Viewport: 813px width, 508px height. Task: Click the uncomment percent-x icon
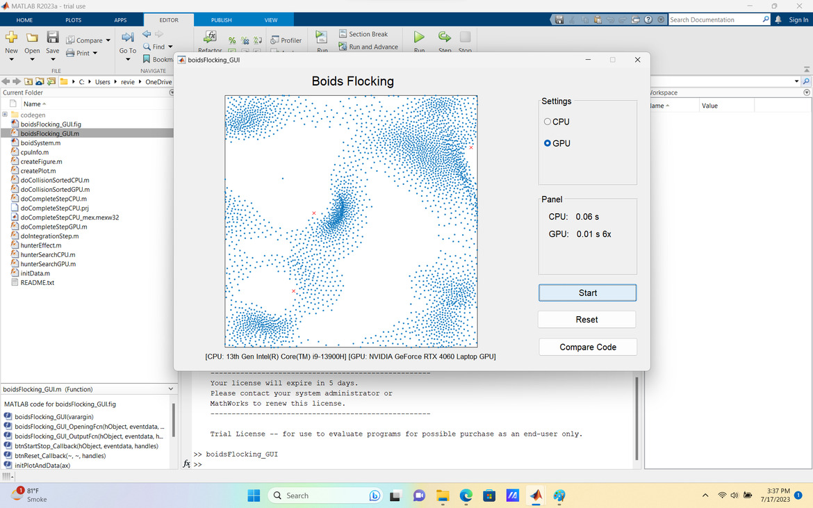(x=245, y=40)
